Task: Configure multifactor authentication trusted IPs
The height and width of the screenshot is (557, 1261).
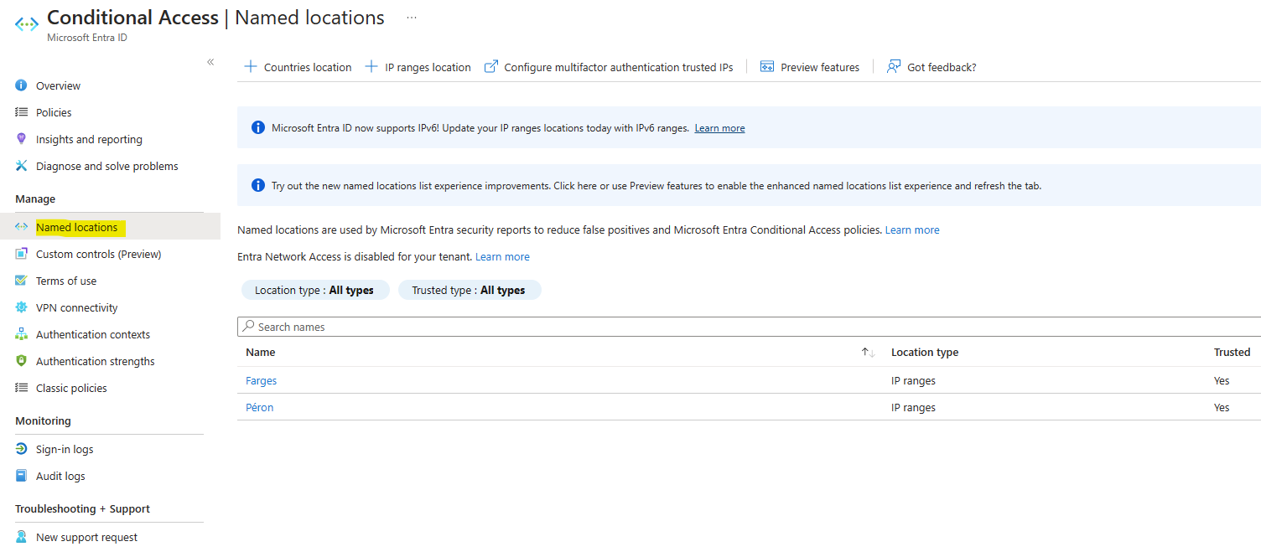Action: (x=609, y=67)
